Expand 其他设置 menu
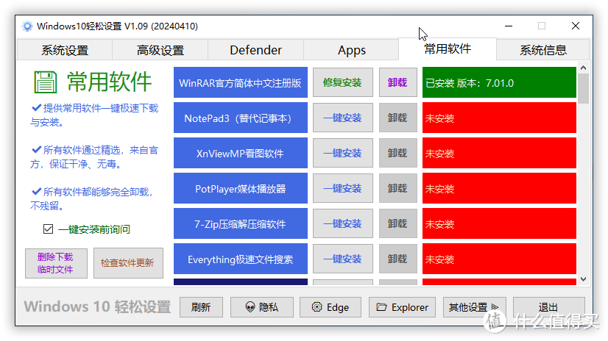Image resolution: width=608 pixels, height=341 pixels. (474, 307)
